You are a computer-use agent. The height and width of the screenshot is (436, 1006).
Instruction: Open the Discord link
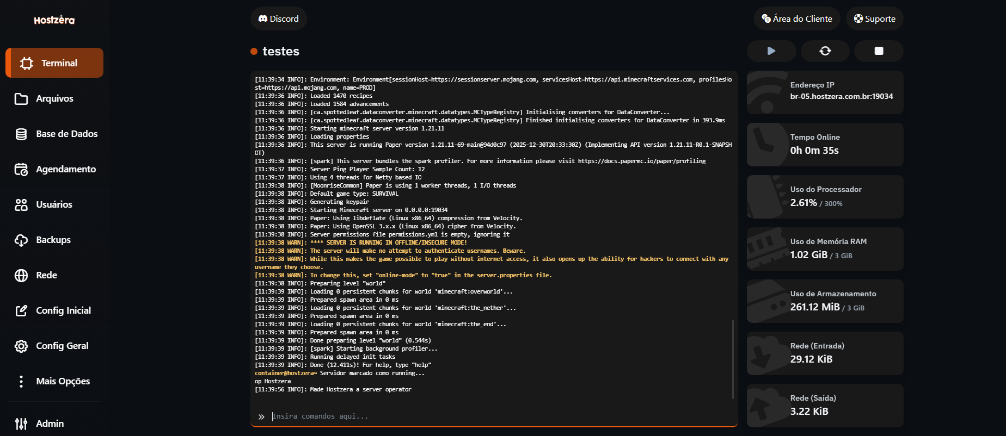tap(279, 18)
